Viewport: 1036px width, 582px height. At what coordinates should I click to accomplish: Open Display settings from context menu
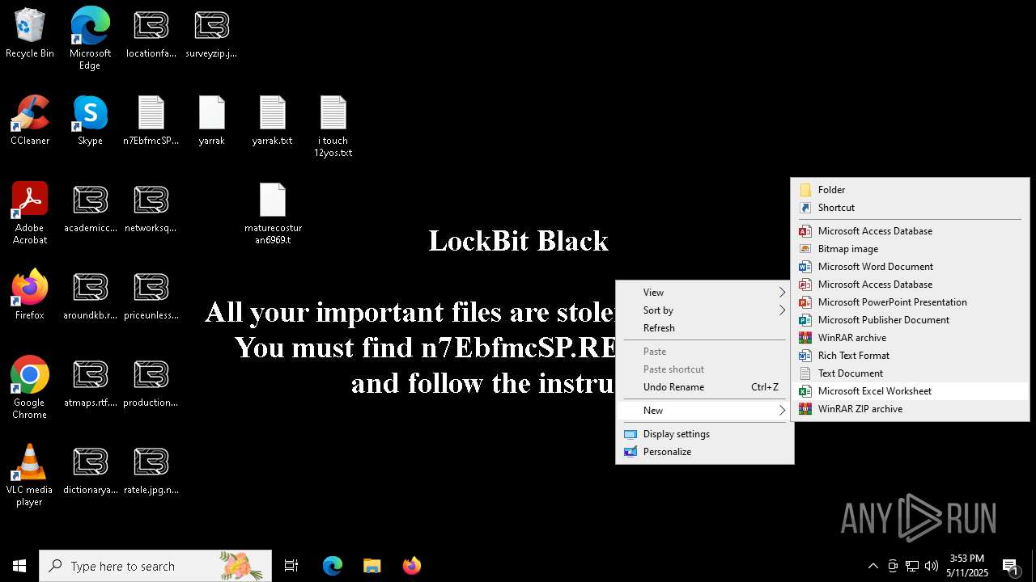point(705,434)
